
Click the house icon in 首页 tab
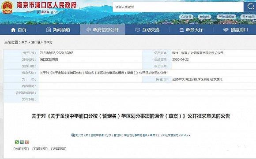click(13, 30)
